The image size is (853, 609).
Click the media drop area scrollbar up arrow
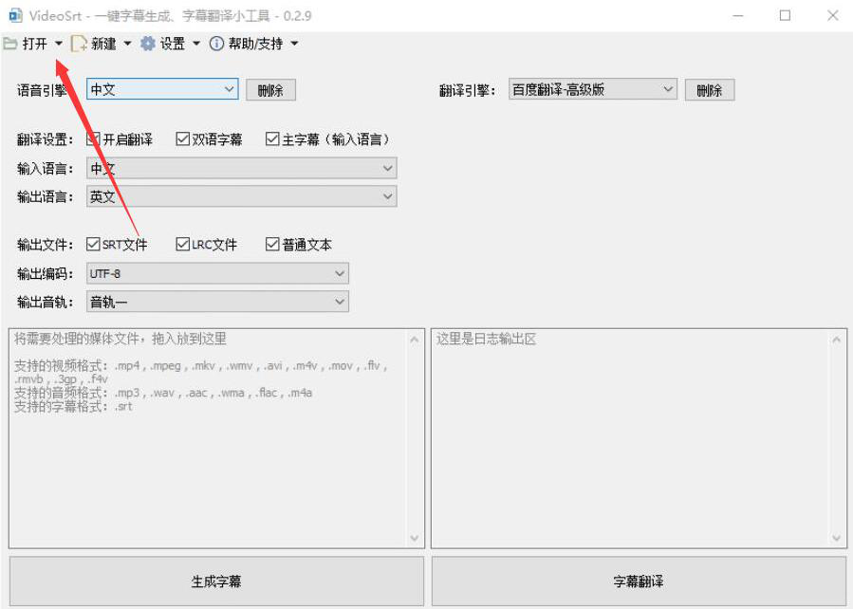(x=415, y=340)
